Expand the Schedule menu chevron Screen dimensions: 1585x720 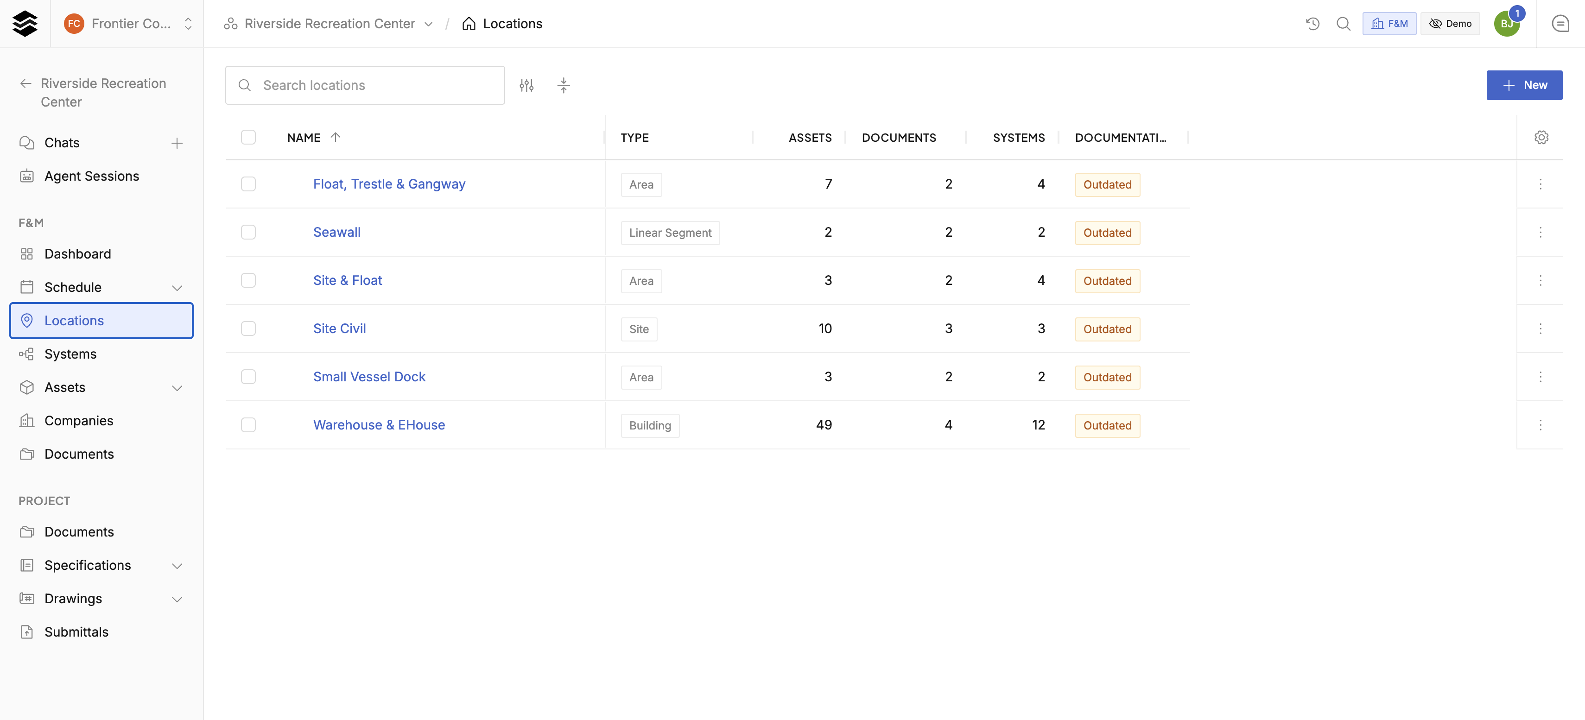point(177,288)
